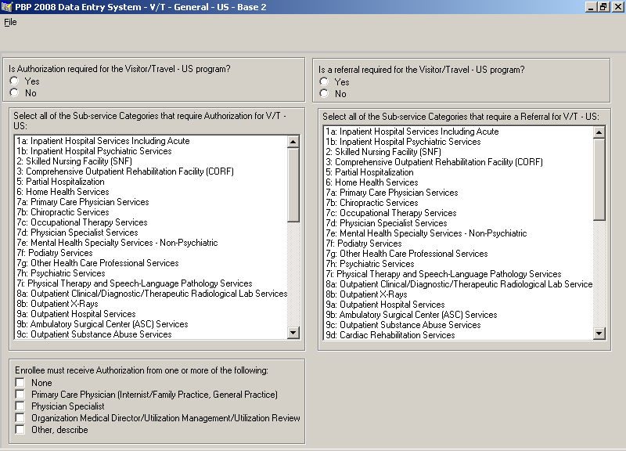Select 7f: Podiatry Services in Authorization list
Viewport: 626px width, 451px height.
[151, 253]
